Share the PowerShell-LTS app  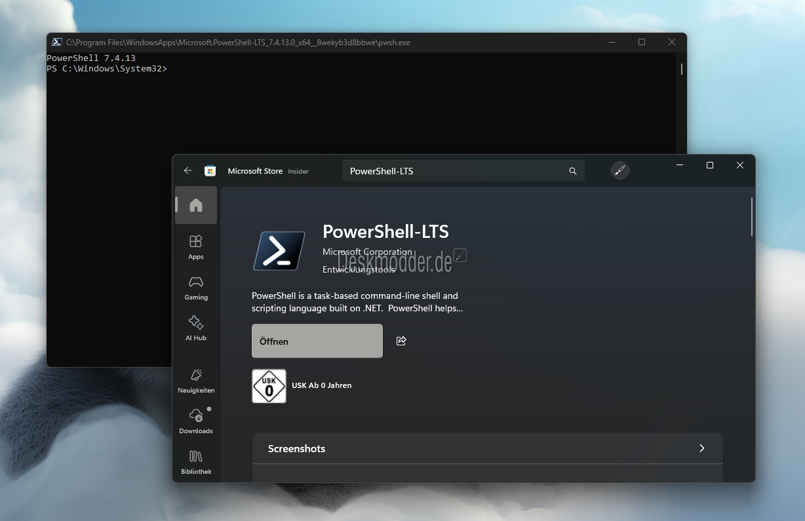[x=401, y=341]
